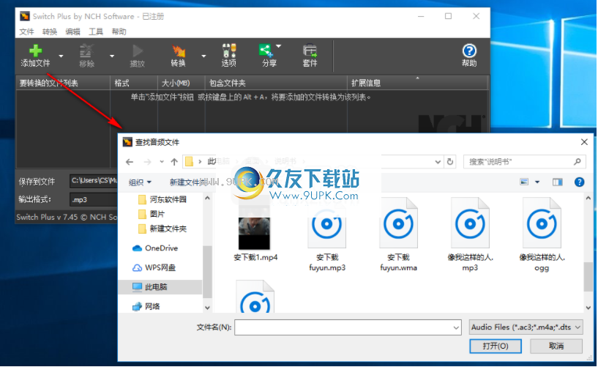598x367 pixels.
Task: Open the 帮助 menu in menu bar
Action: tap(119, 31)
